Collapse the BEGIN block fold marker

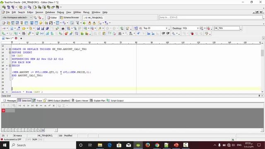[10, 65]
